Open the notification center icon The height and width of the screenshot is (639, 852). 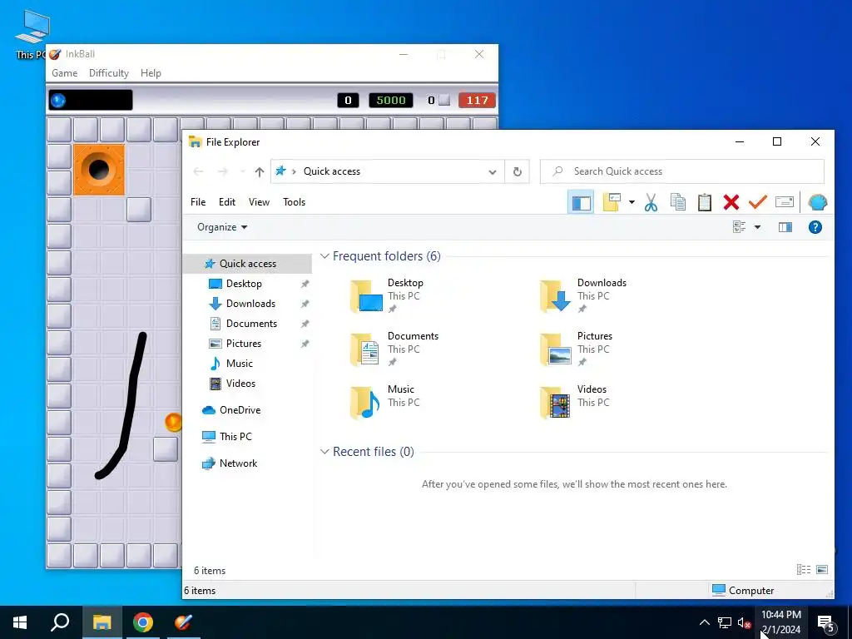pyautogui.click(x=826, y=624)
